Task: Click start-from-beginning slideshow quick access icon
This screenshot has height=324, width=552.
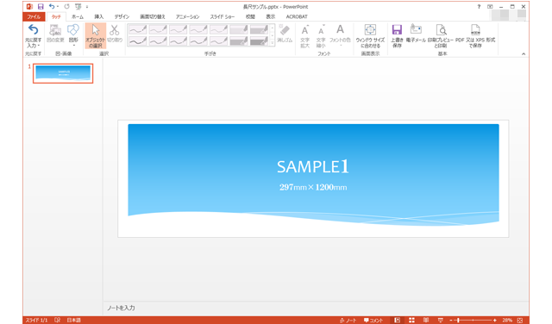Action: [78, 6]
